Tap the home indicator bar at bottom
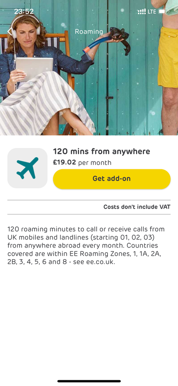 click(89, 381)
